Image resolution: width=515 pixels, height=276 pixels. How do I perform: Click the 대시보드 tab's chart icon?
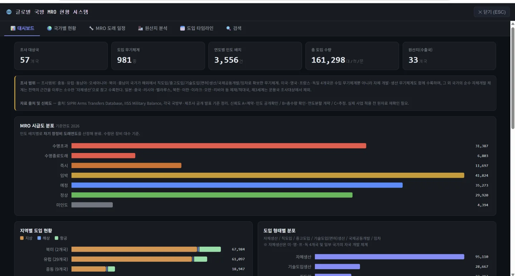13,28
